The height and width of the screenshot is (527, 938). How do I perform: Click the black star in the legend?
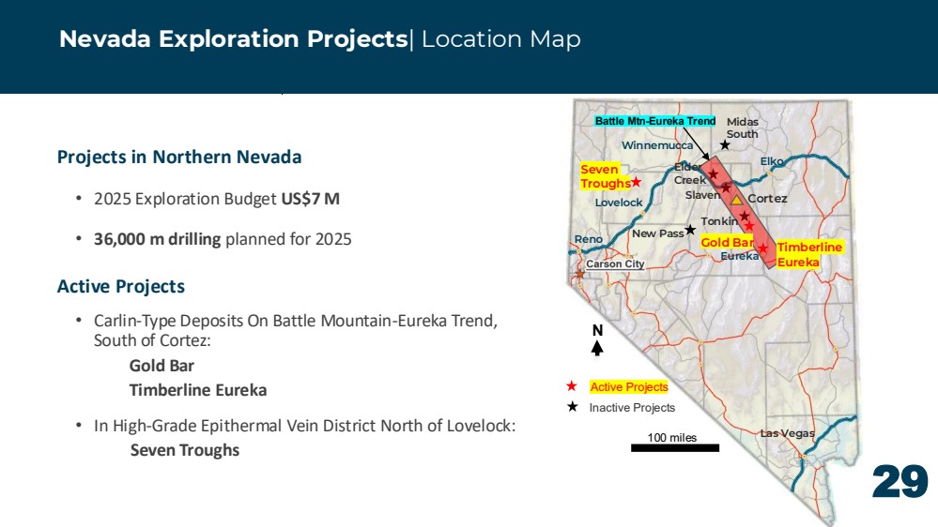(573, 407)
